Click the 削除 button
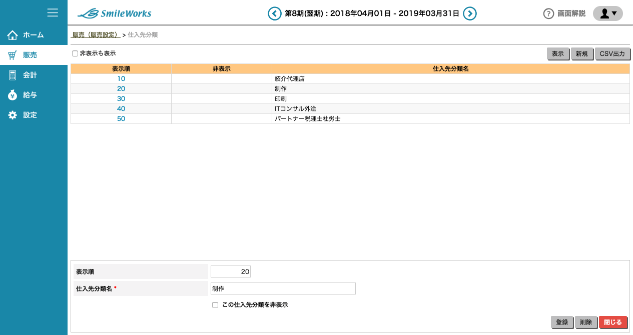633x335 pixels. pyautogui.click(x=586, y=322)
